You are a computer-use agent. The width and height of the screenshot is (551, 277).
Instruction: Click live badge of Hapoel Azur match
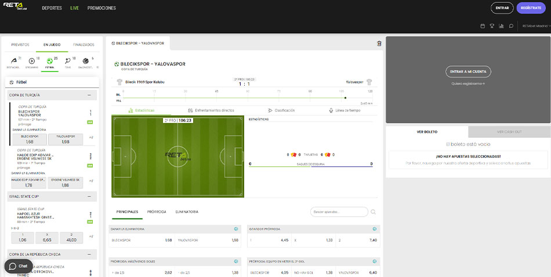coord(90,222)
